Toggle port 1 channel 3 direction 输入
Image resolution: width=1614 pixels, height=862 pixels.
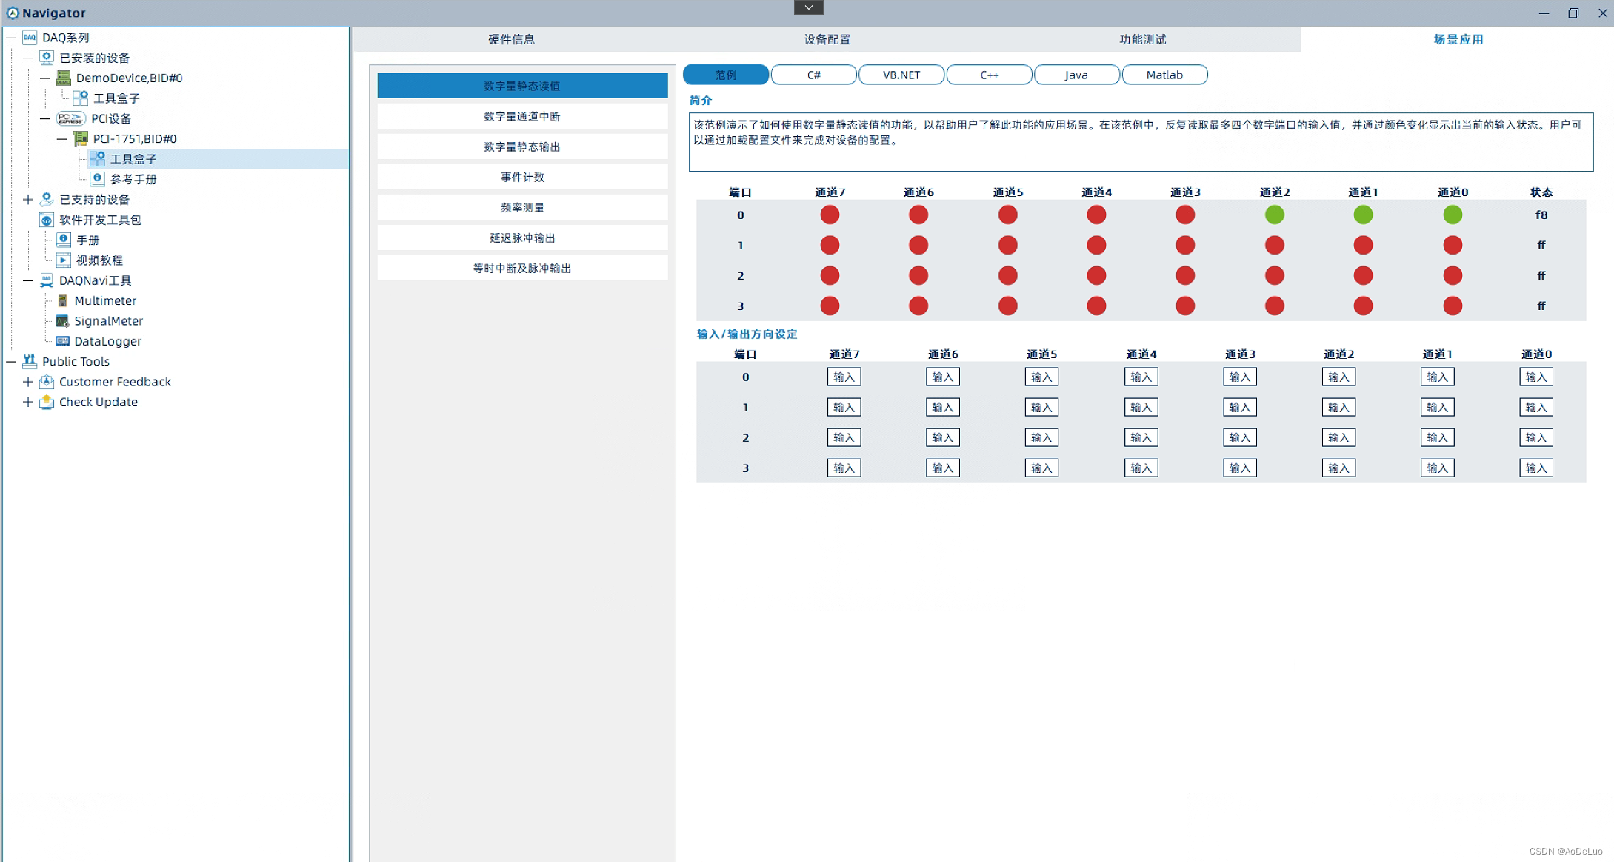tap(1239, 408)
